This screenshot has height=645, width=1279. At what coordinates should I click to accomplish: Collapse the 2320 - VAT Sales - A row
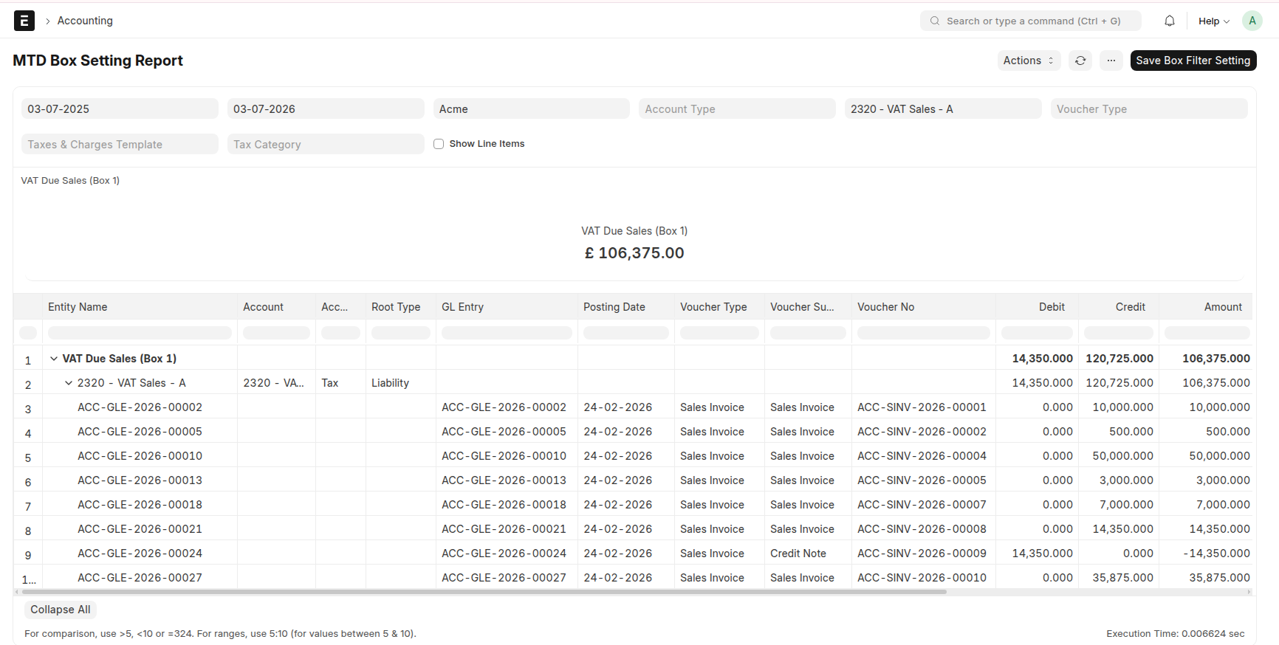tap(69, 383)
